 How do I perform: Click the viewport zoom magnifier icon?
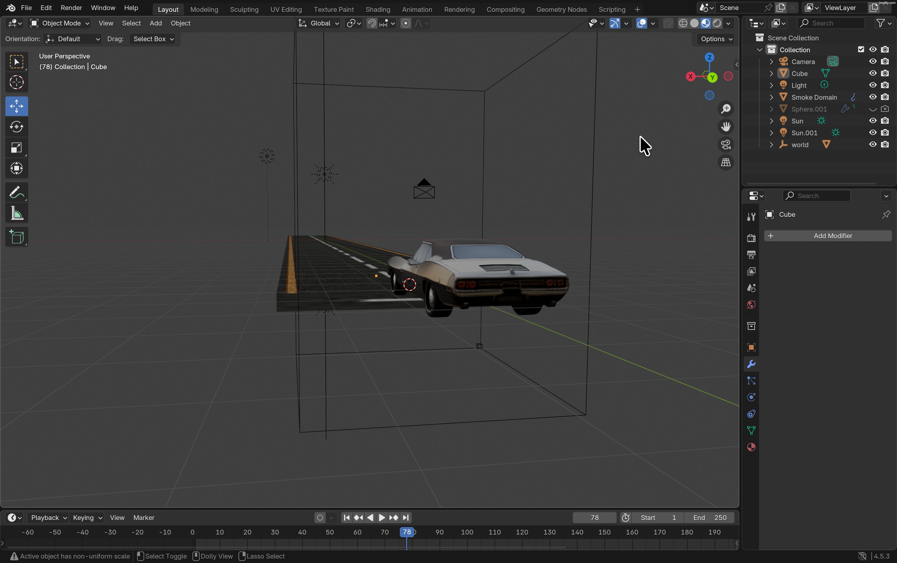click(726, 109)
